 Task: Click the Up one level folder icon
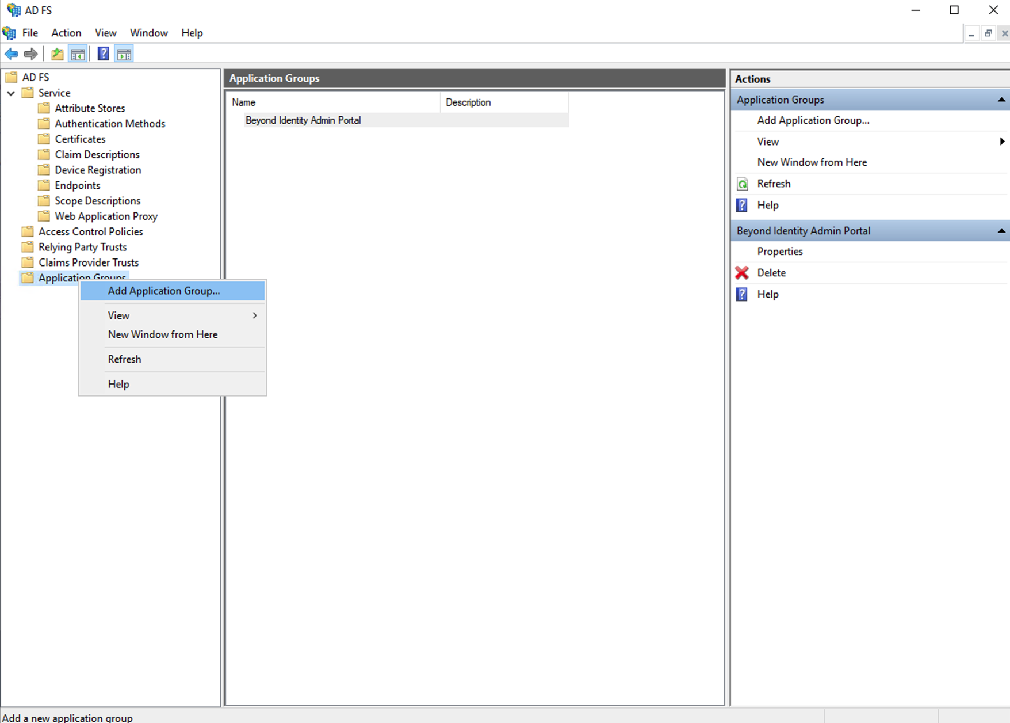coord(57,54)
